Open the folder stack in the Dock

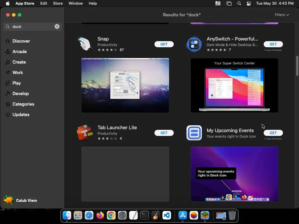coord(221,216)
